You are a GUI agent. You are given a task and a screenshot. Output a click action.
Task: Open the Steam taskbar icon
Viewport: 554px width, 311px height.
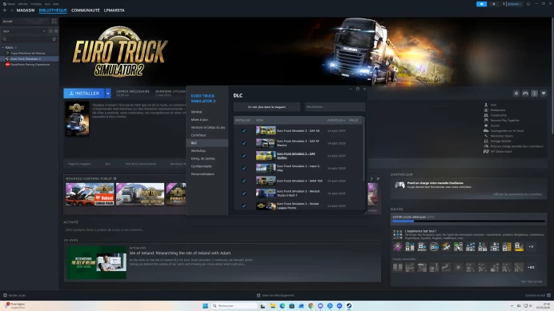pos(349,305)
